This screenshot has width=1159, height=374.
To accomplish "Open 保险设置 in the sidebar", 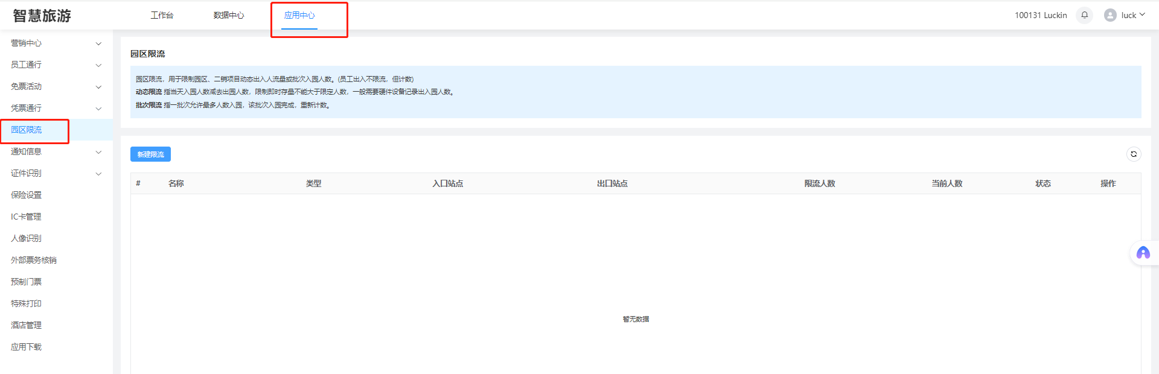I will pyautogui.click(x=27, y=195).
